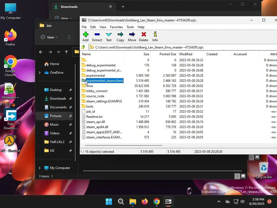
Task: Select the lobby_connect folder
Action: (x=97, y=91)
